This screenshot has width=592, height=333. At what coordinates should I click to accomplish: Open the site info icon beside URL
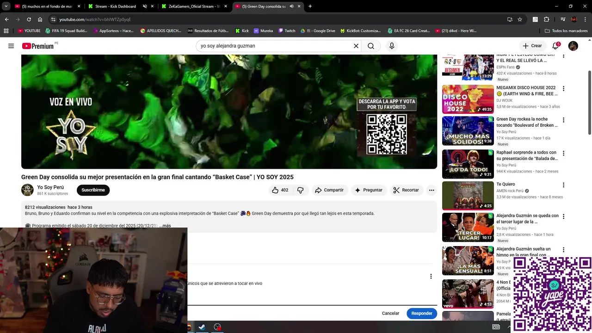point(53,19)
